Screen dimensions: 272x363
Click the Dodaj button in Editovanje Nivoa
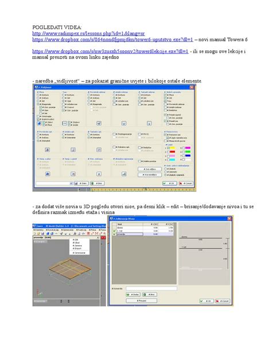[x=133, y=295]
